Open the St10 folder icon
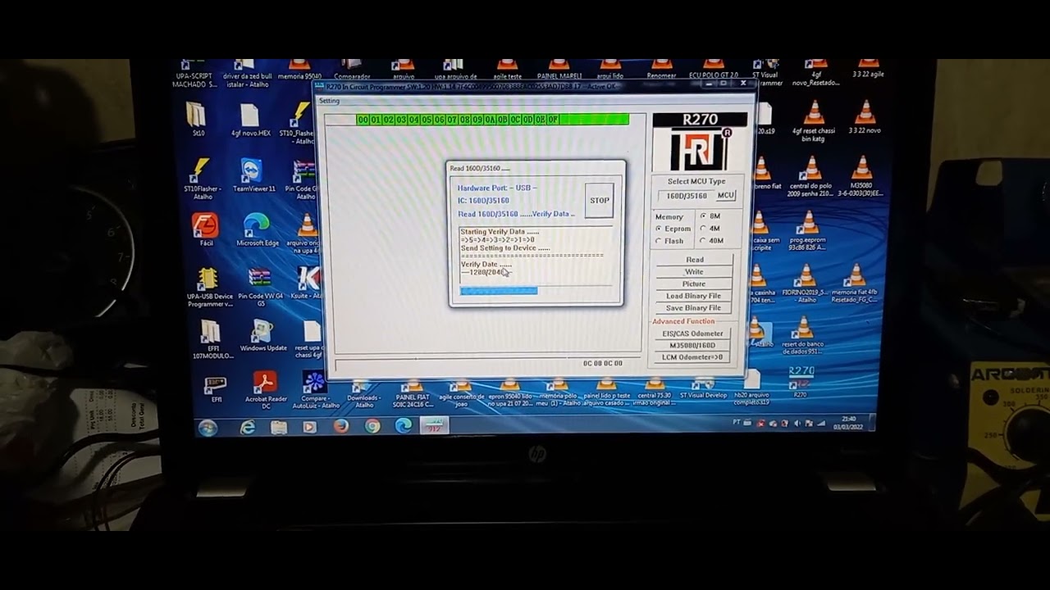1050x590 pixels. [x=196, y=115]
